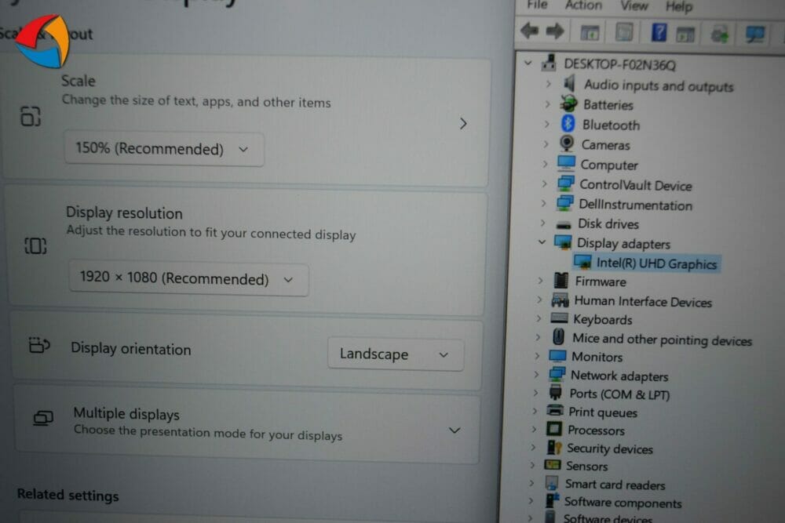Select the 'DellInstrumentation' label
Image resolution: width=785 pixels, height=523 pixels.
pyautogui.click(x=635, y=205)
